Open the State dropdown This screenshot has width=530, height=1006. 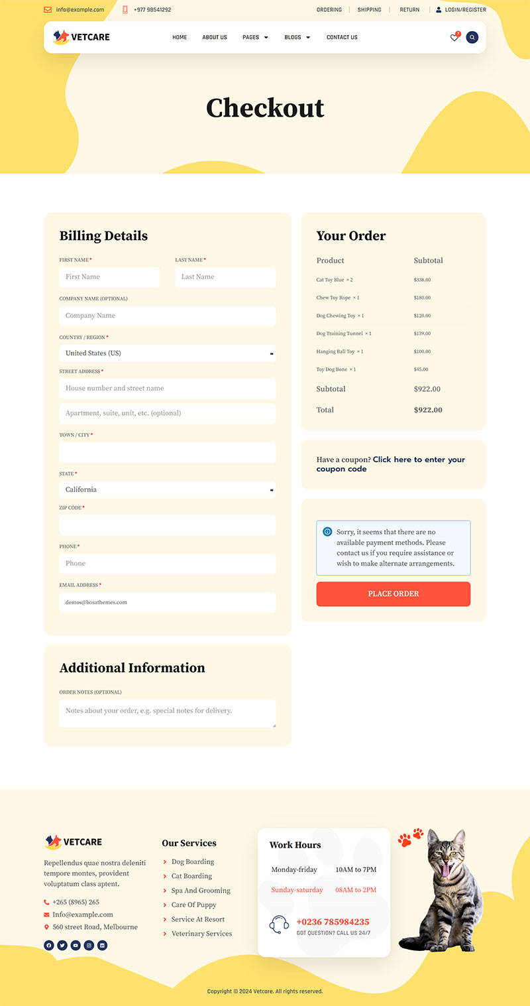coord(168,489)
